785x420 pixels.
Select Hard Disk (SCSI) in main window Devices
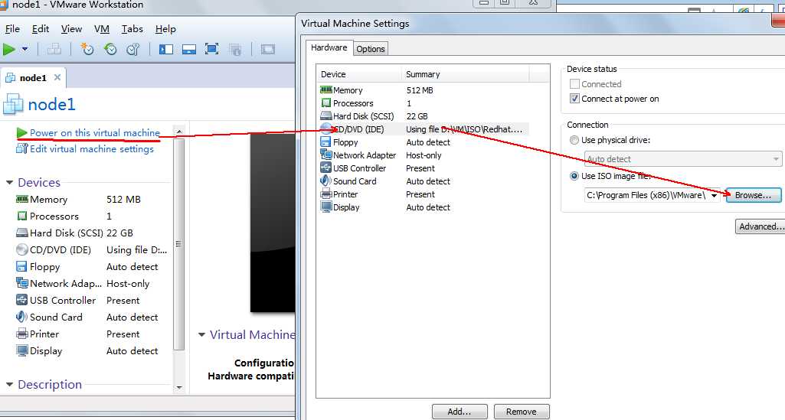93,233
